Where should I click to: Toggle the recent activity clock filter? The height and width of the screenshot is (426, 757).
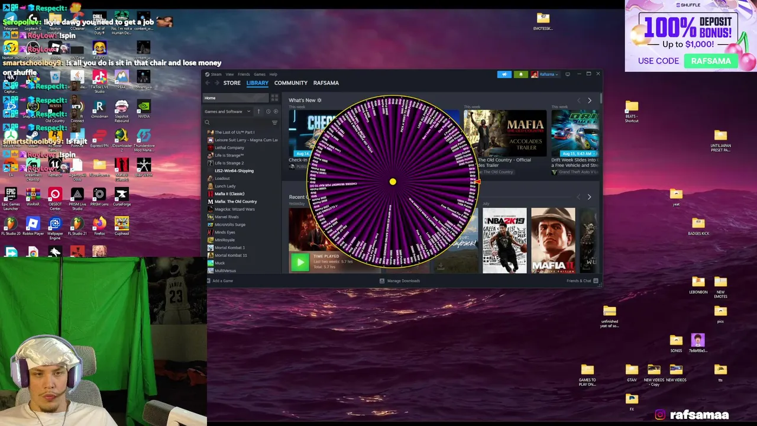268,111
